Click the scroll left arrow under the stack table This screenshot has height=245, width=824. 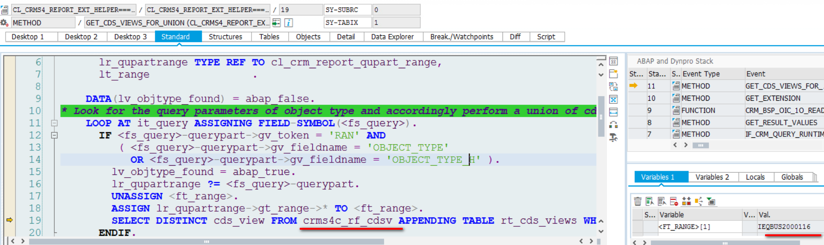point(676,145)
